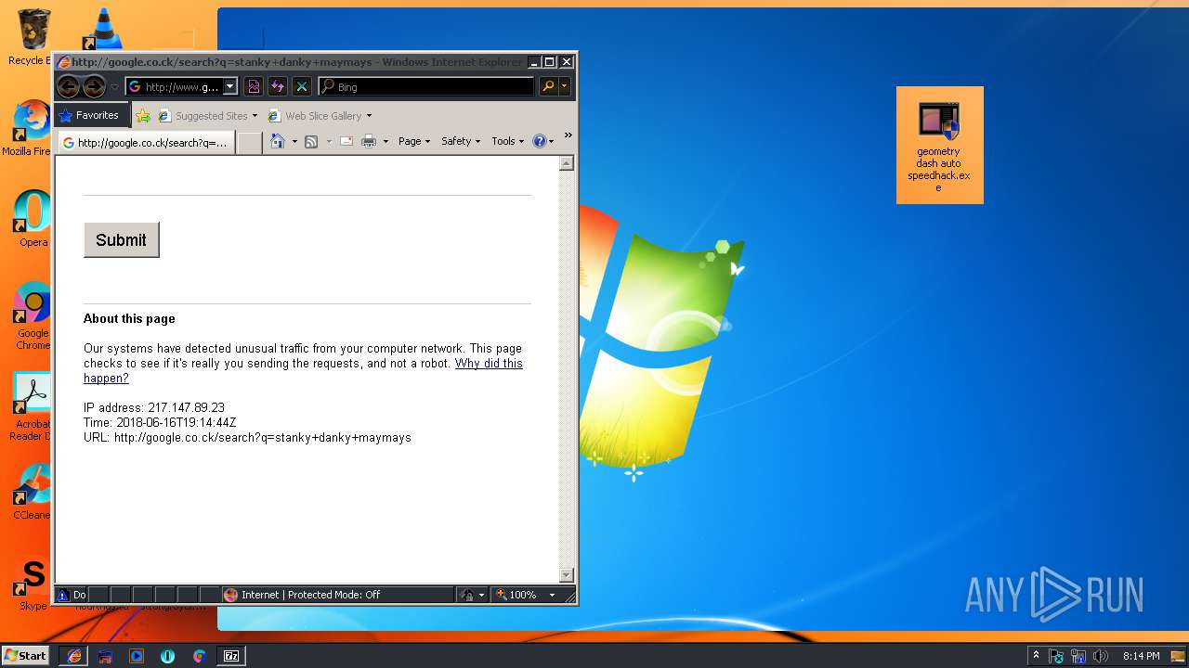Open the Windows Start button
Viewport: 1189px width, 668px height.
click(x=25, y=656)
